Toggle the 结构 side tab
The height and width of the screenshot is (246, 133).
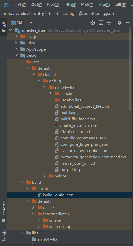4,235
